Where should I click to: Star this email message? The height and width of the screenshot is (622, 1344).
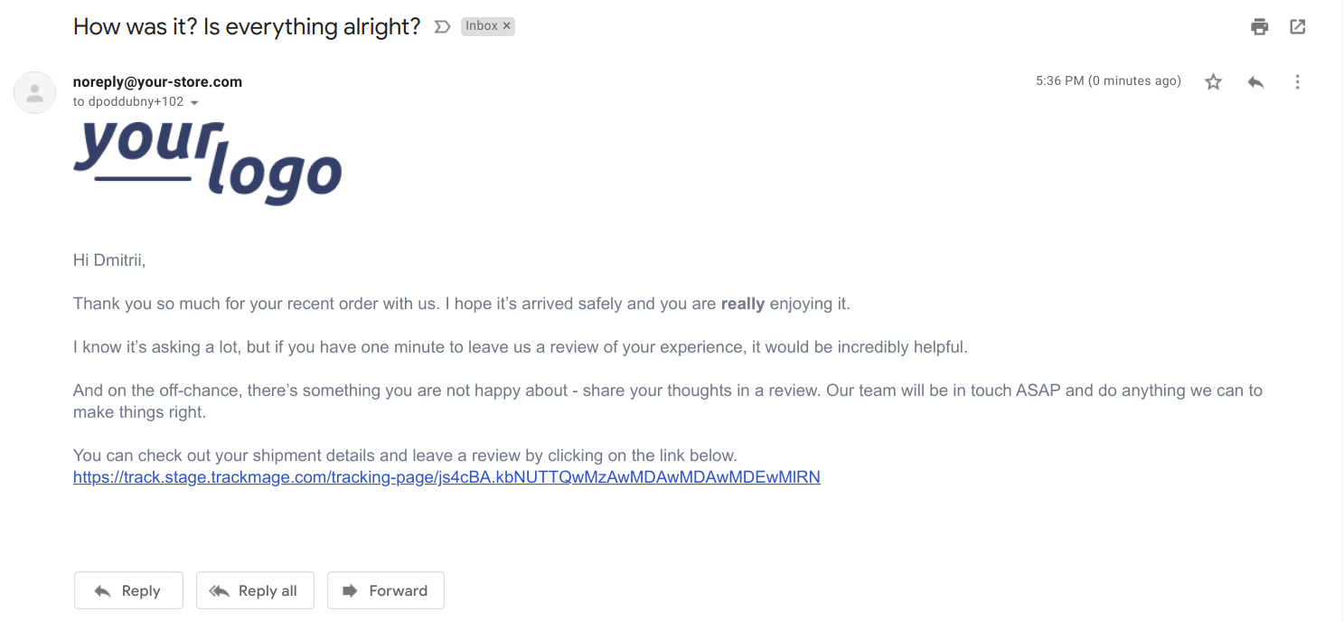pyautogui.click(x=1213, y=82)
